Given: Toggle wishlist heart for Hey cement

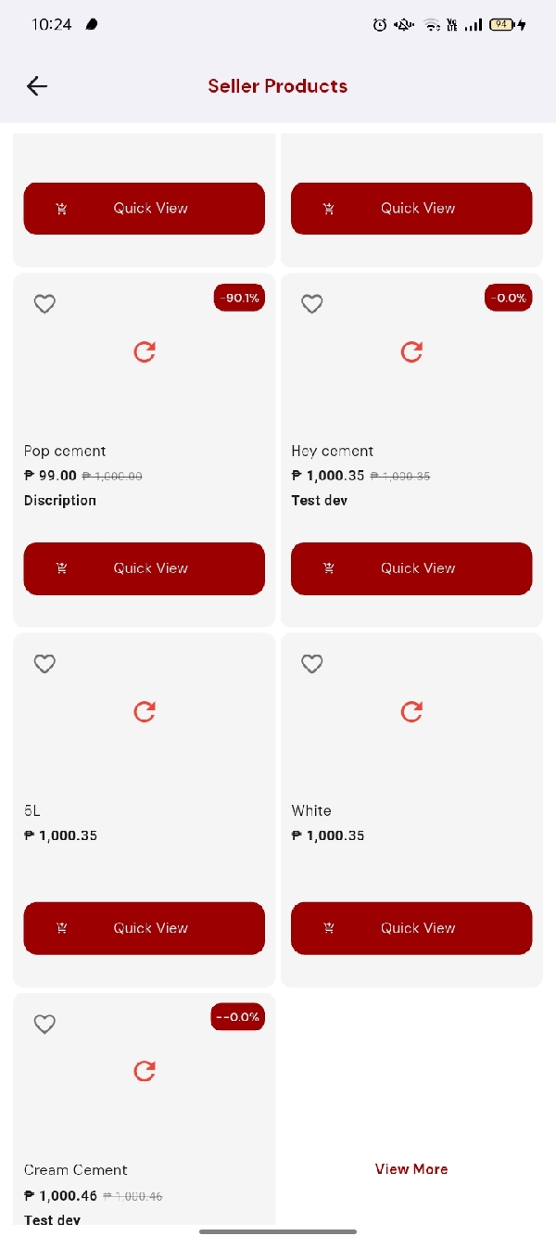Looking at the screenshot, I should tap(312, 303).
